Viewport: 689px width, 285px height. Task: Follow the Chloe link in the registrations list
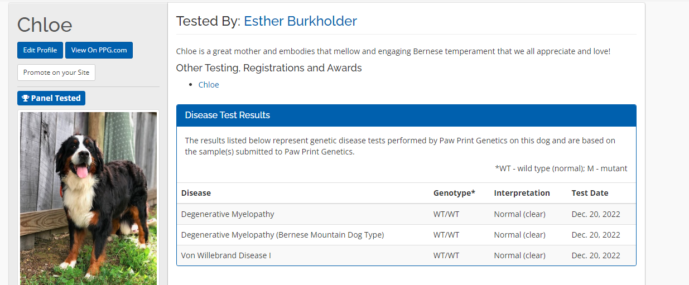coord(209,85)
